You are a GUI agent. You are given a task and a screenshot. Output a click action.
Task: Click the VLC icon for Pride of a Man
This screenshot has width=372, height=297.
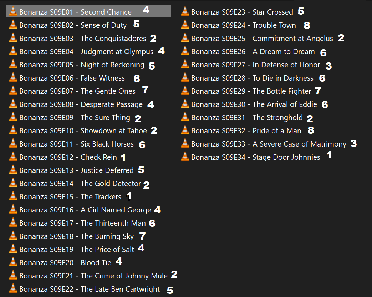(x=185, y=130)
